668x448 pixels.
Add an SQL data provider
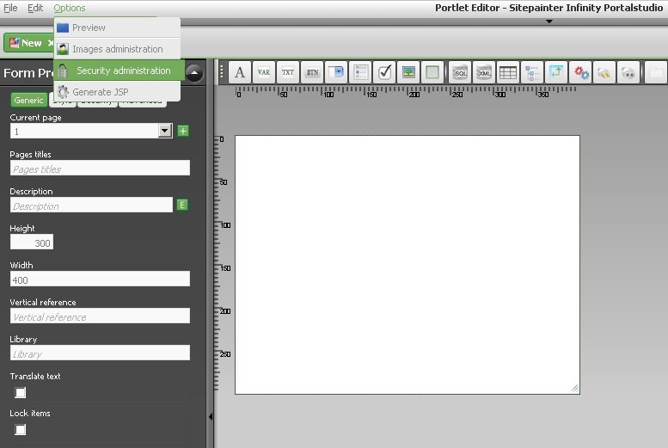tap(460, 72)
